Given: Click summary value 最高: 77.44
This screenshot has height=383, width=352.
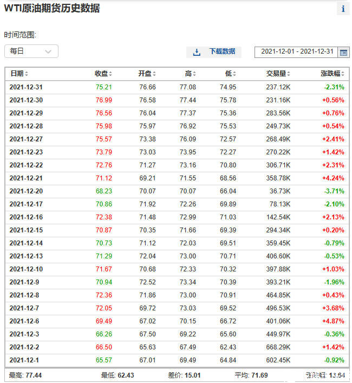Looking at the screenshot, I should coord(25,375).
